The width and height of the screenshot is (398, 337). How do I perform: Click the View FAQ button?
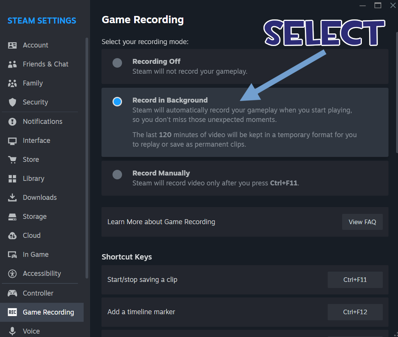pos(362,222)
